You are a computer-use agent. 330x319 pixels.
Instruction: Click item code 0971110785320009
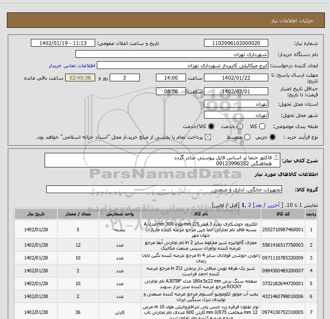tap(283, 258)
